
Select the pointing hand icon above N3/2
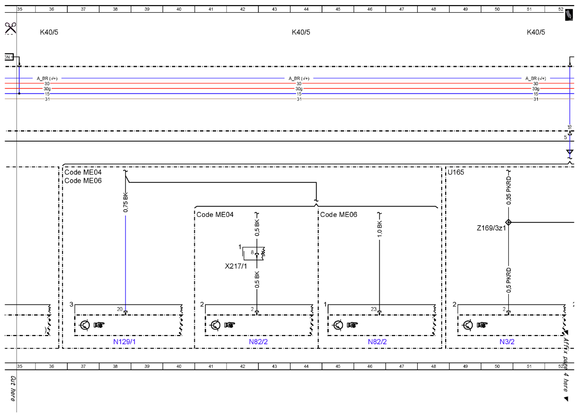click(482, 325)
